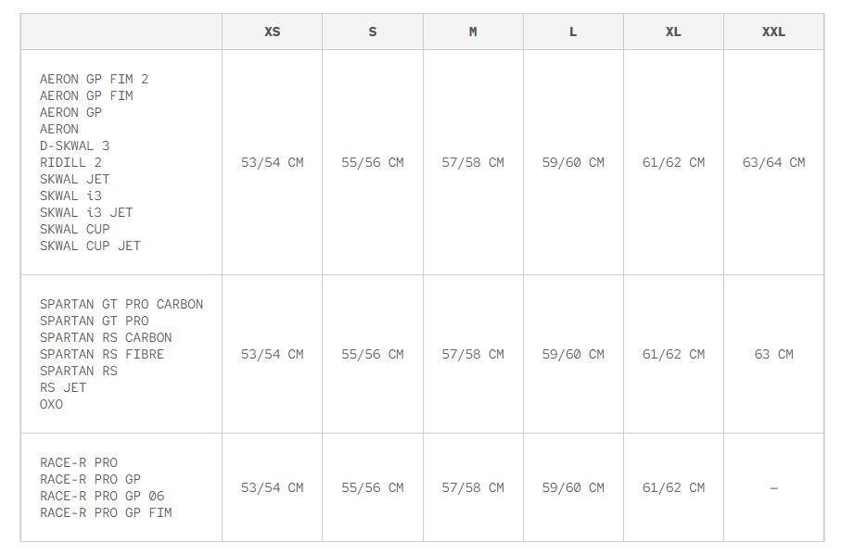Image resolution: width=841 pixels, height=555 pixels.
Task: Select D-SKWAL 3 in the helmet list
Action: [x=74, y=145]
